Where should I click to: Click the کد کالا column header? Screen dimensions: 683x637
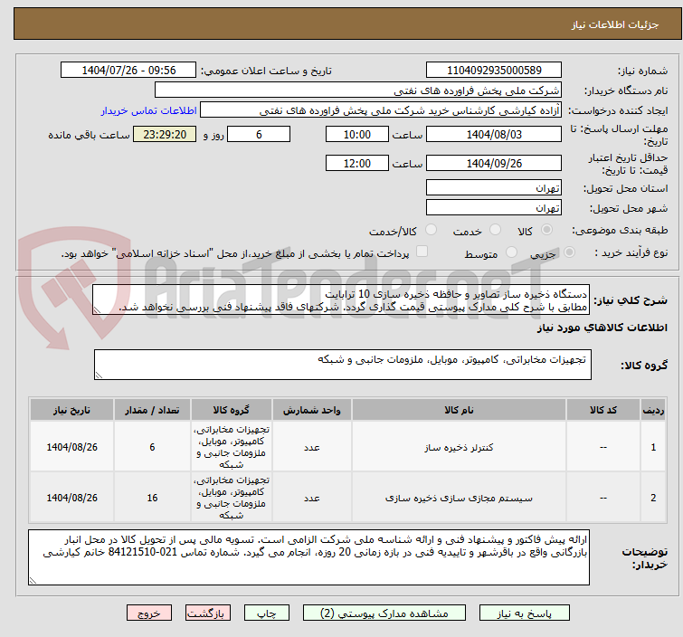(x=603, y=410)
